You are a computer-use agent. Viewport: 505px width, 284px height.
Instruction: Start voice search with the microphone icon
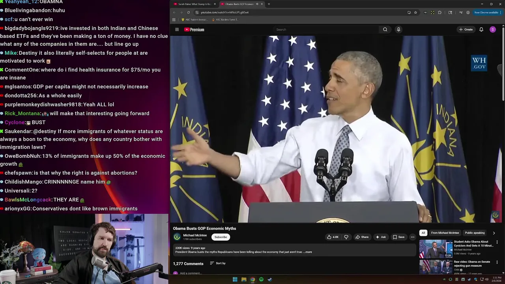point(398,30)
